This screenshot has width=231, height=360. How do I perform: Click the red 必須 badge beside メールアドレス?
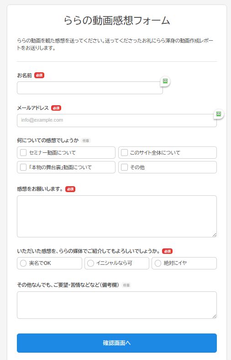coord(56,108)
